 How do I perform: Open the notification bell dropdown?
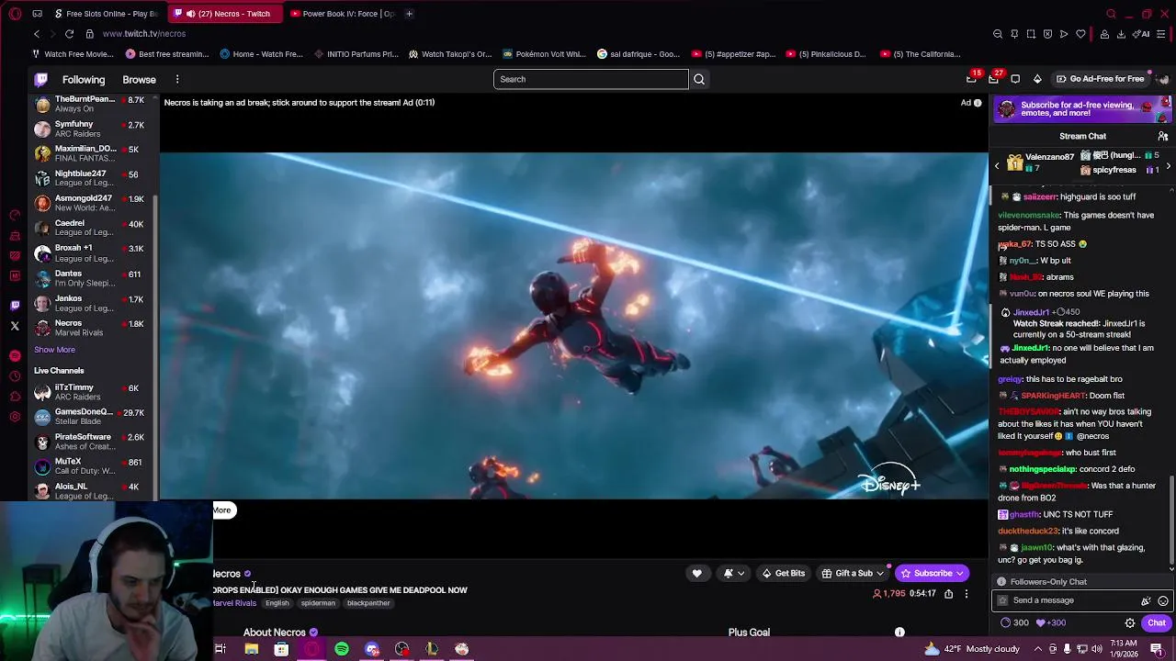pyautogui.click(x=733, y=574)
